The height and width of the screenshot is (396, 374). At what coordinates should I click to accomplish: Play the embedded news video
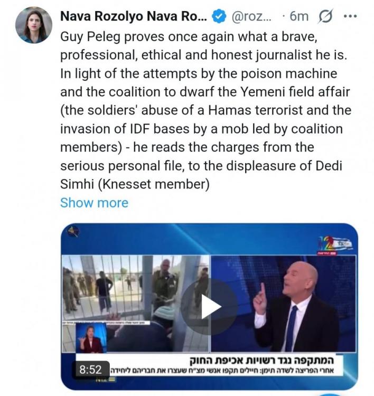point(204,307)
